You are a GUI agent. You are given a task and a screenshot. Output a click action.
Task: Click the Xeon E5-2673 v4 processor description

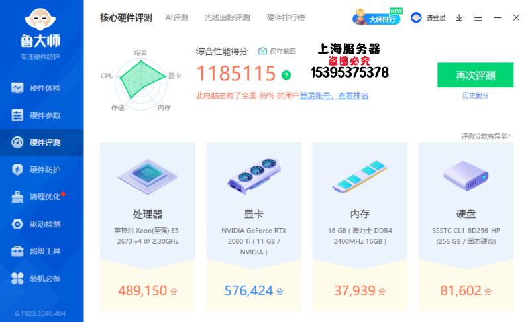coord(148,236)
